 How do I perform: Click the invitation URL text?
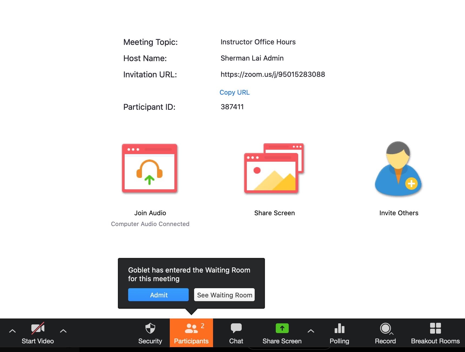[273, 74]
